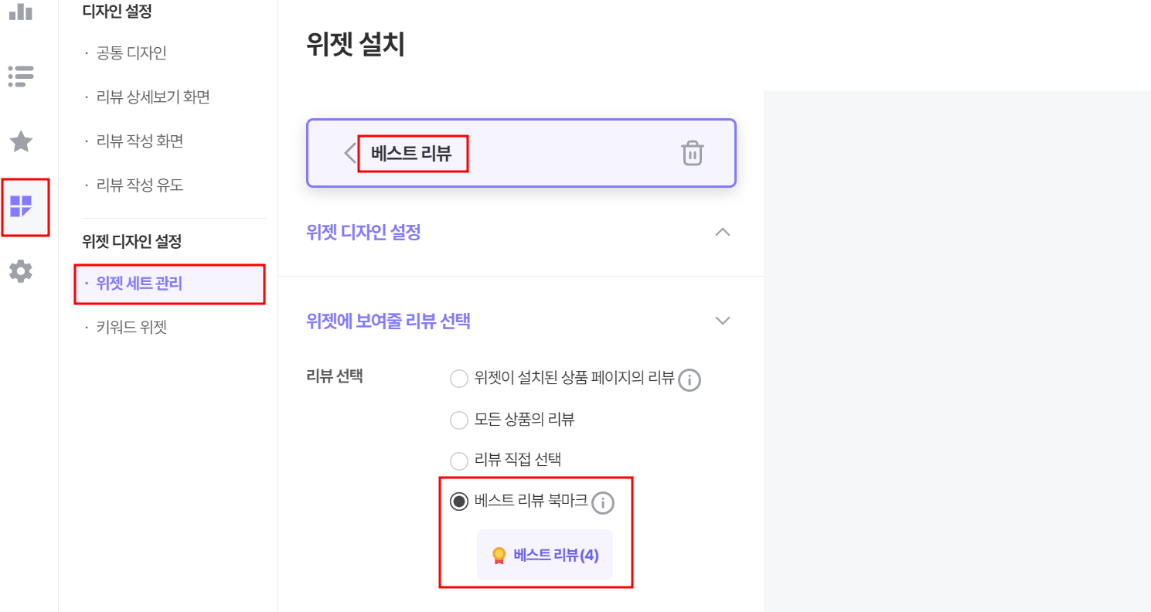1151x612 pixels.
Task: Select the 모든 상품의 리뷰 radio button
Action: pos(459,420)
